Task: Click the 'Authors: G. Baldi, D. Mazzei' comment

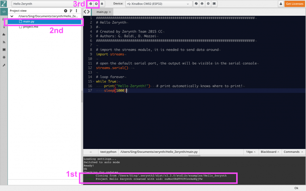Action: pyautogui.click(x=126, y=36)
